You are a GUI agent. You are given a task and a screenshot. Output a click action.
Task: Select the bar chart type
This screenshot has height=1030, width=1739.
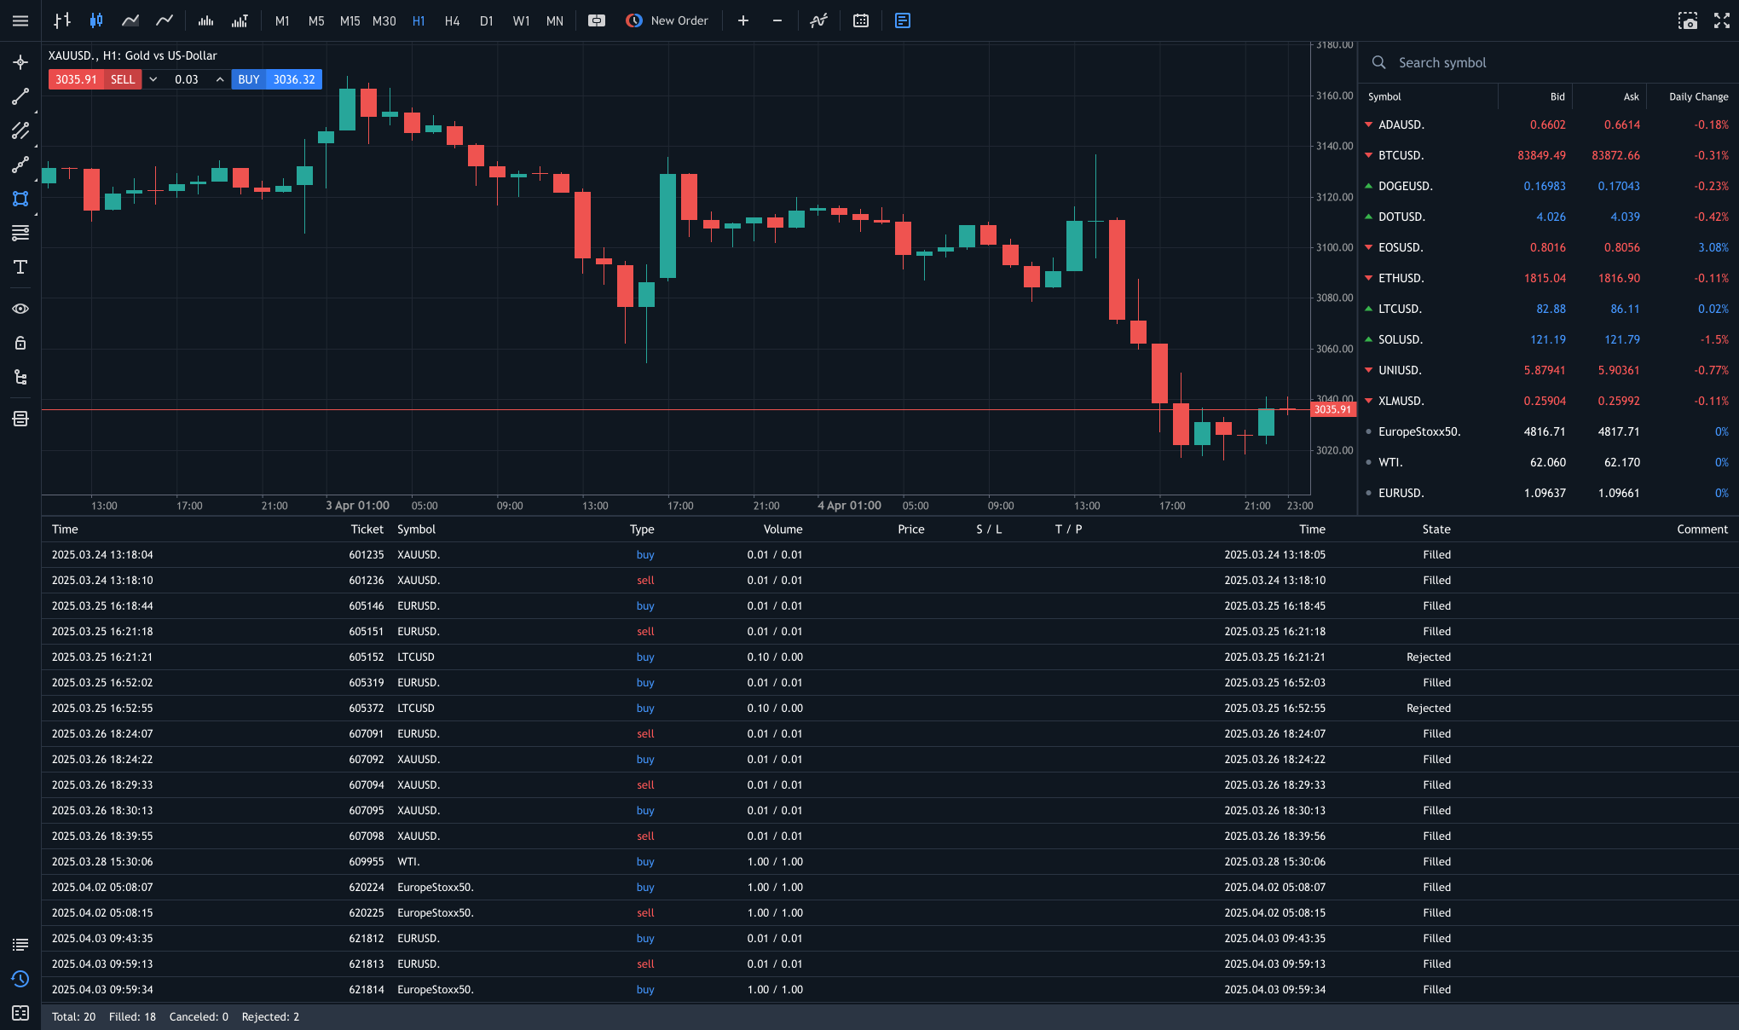[62, 20]
